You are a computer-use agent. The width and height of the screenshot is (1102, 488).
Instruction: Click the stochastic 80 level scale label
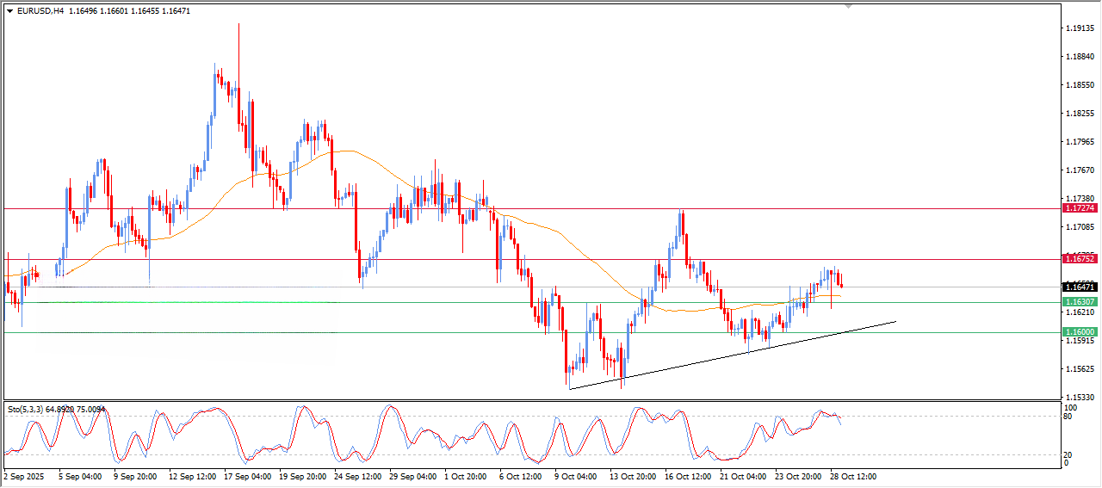point(1069,417)
